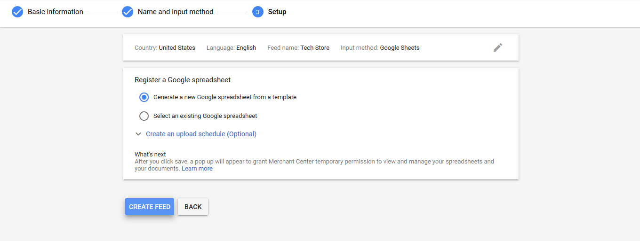Go to Basic information step label

click(56, 12)
